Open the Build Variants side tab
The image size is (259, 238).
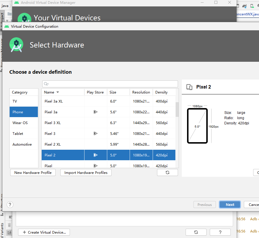pyautogui.click(x=2, y=230)
